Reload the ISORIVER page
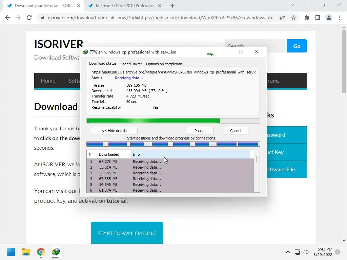The image size is (347, 260). click(x=29, y=18)
